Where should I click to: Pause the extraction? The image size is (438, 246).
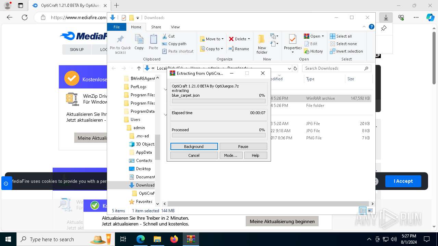tap(243, 146)
